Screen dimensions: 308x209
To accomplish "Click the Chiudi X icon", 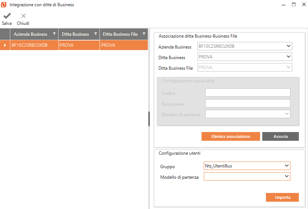I will [x=23, y=16].
